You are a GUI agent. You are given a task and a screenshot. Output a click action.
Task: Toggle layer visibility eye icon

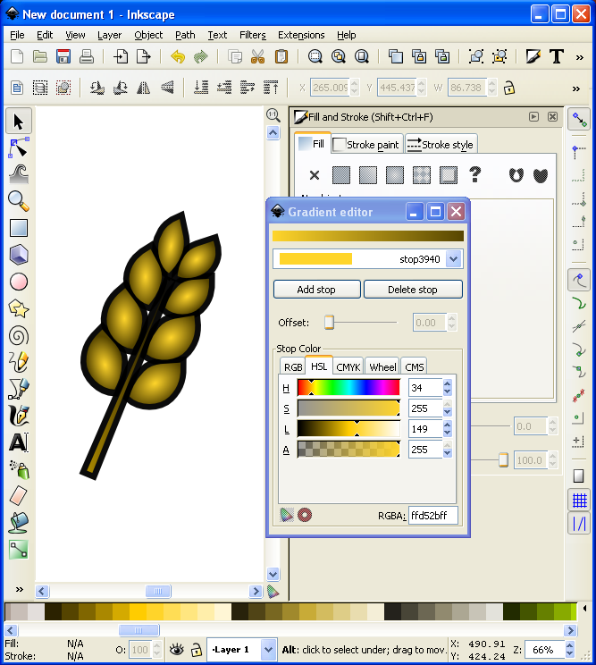177,649
